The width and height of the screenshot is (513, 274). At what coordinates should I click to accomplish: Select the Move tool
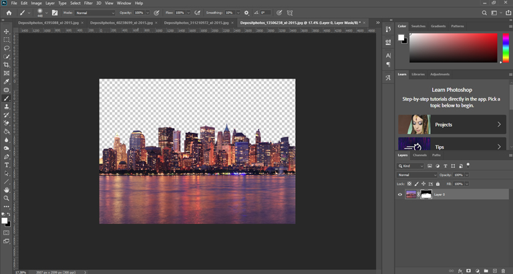coord(7,32)
